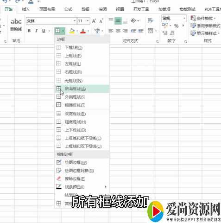Switch to the 页面布局 ribbon tab
Screen dimensions: 221x223
click(47, 9)
